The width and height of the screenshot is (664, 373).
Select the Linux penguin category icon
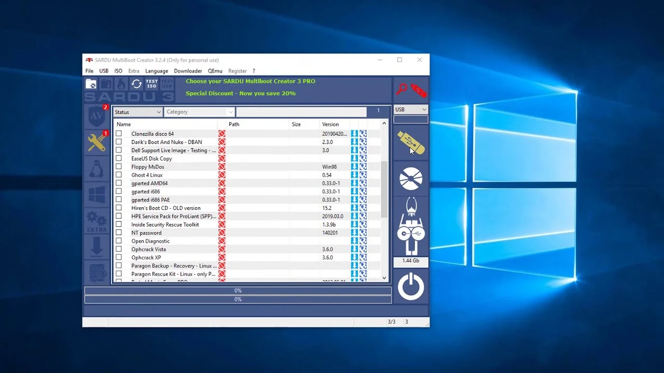(96, 168)
